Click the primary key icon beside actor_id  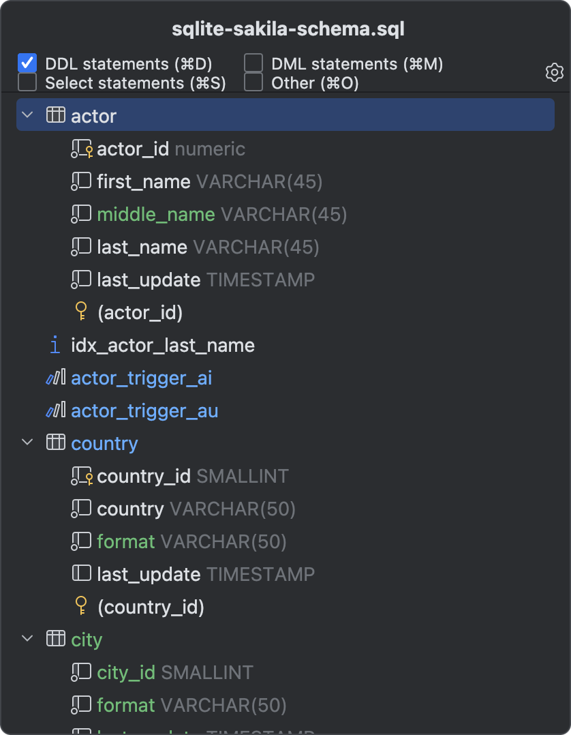[81, 148]
